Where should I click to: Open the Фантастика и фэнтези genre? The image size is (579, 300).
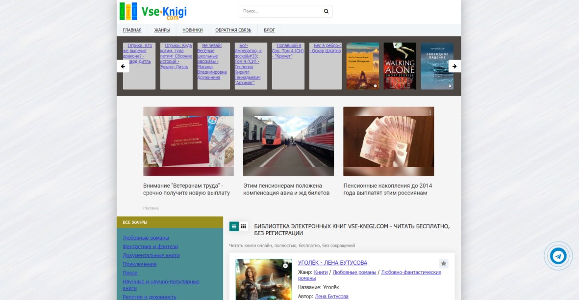click(x=150, y=246)
